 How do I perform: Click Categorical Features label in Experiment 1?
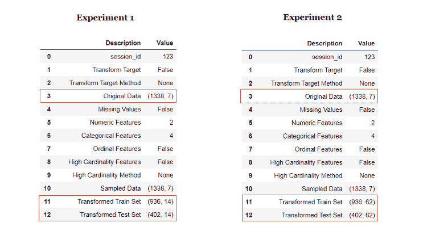tap(111, 136)
